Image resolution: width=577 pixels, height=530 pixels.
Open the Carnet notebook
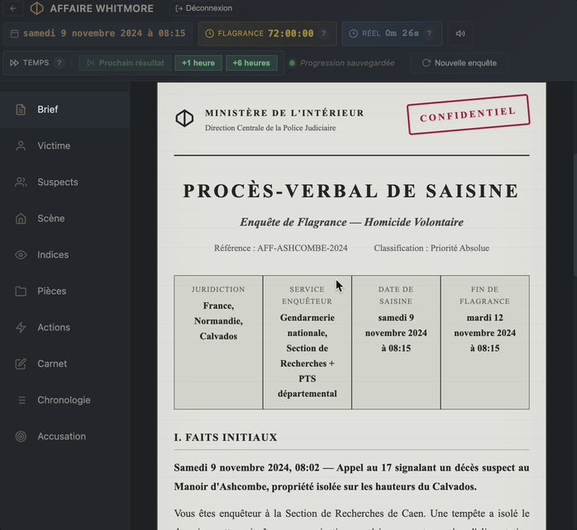51,364
